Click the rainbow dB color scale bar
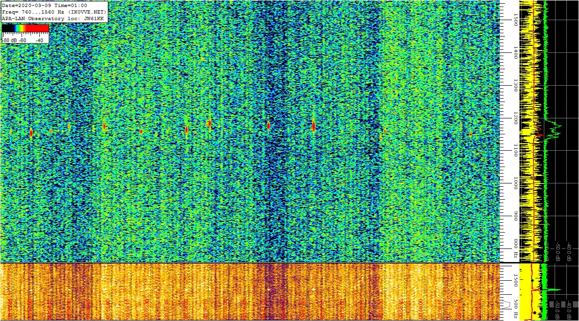This screenshot has width=579, height=321. (x=25, y=28)
